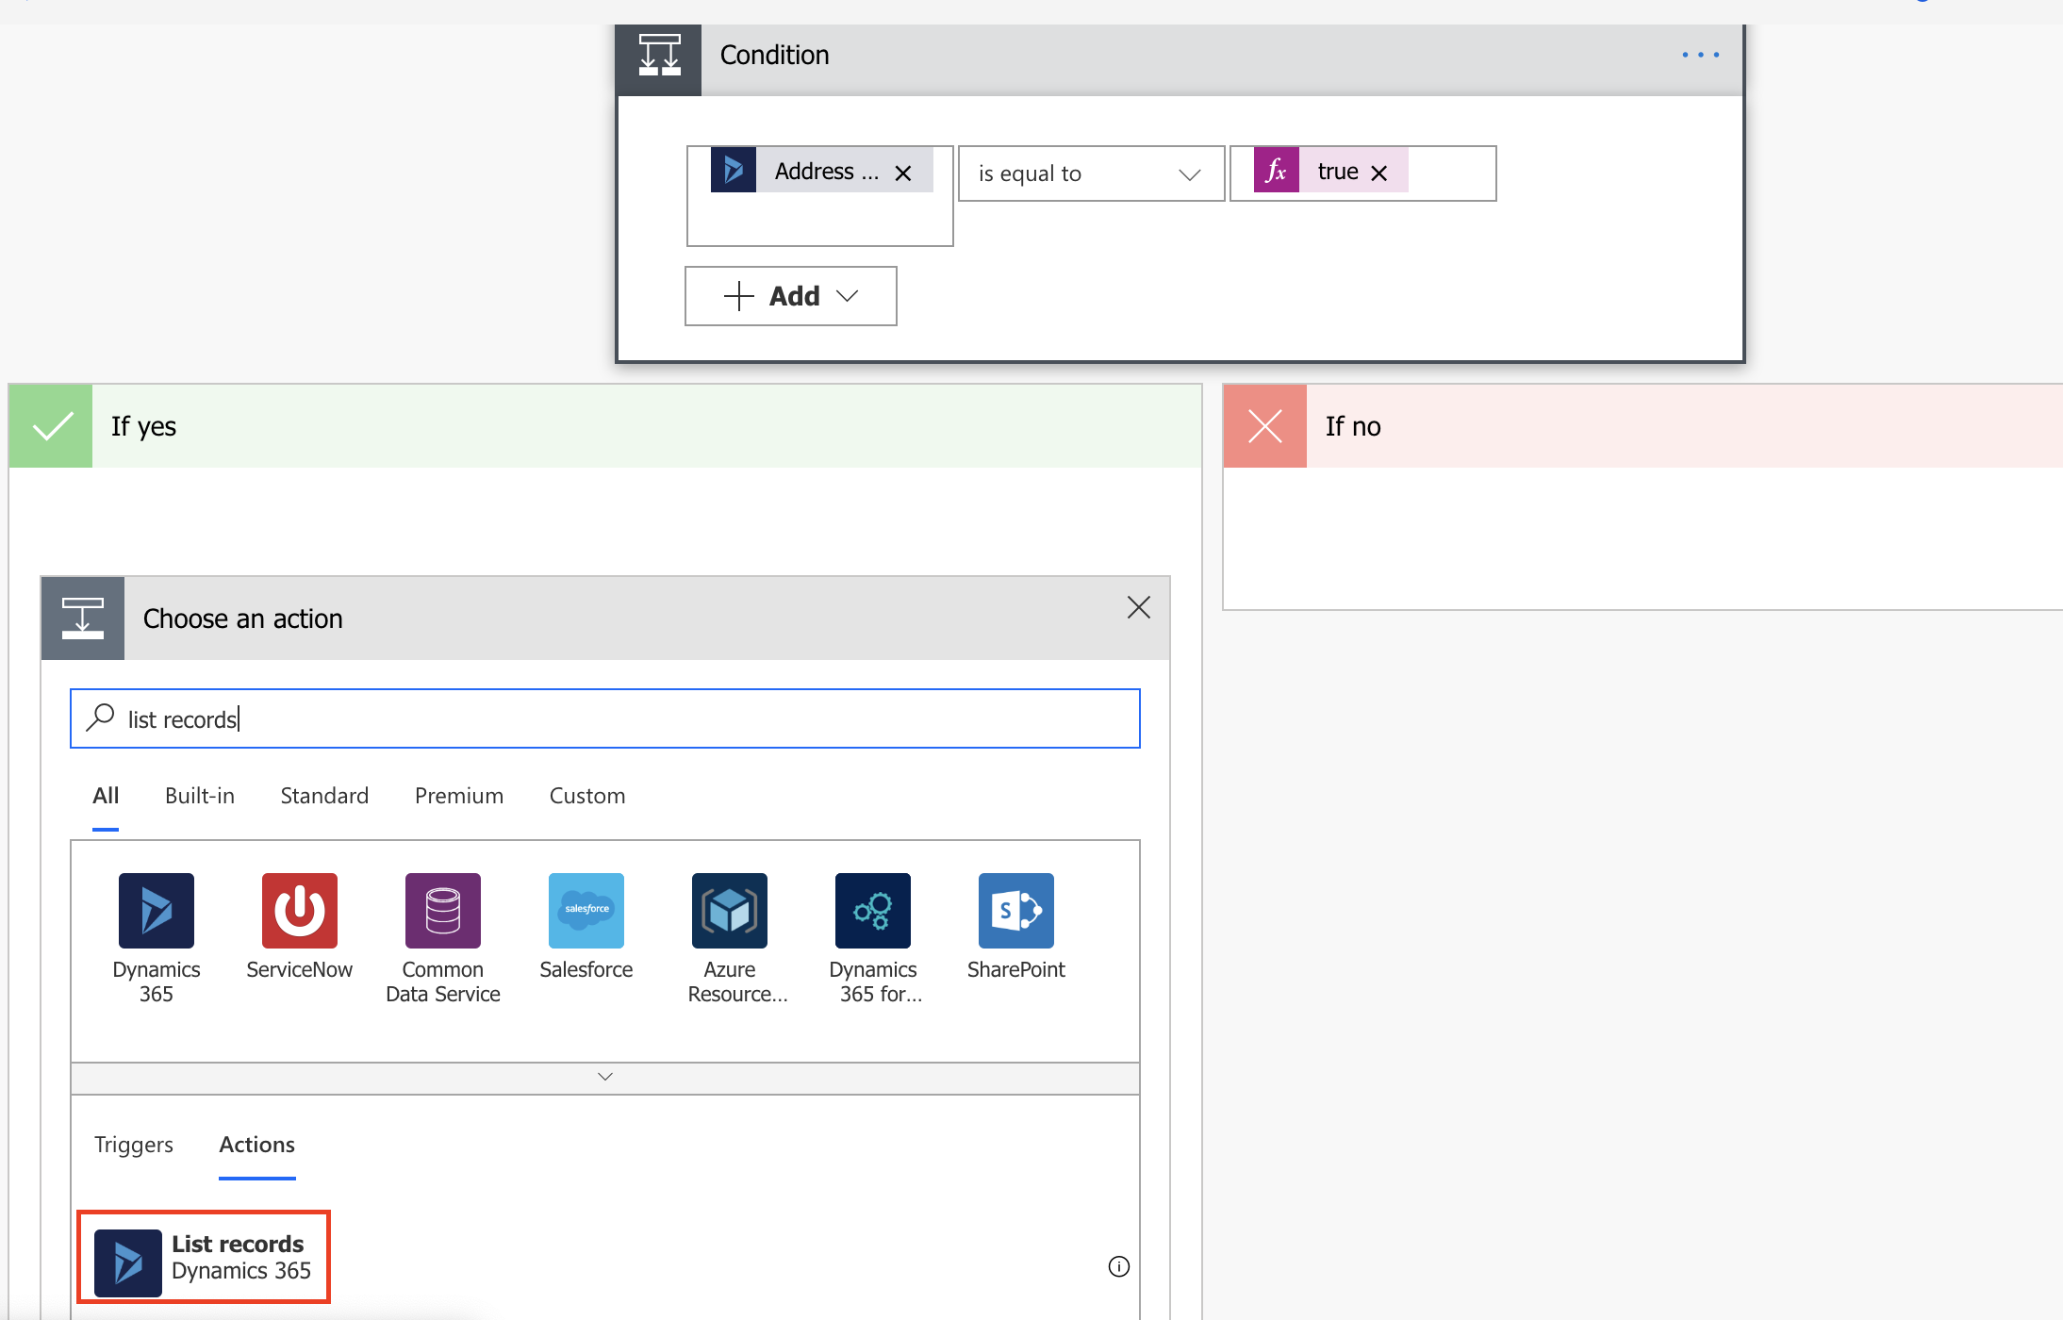Select the Dynamics 365 connector icon
2063x1320 pixels.
click(x=156, y=911)
